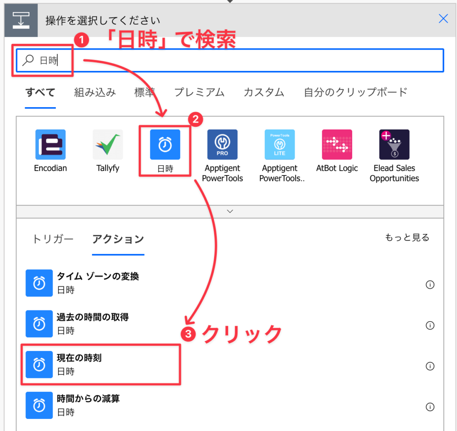Close the operation selection panel

coord(443,19)
